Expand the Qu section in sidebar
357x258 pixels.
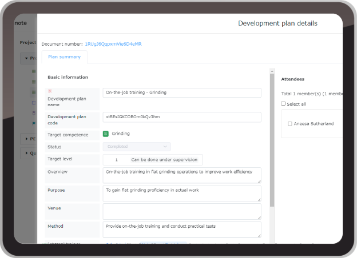coord(29,153)
